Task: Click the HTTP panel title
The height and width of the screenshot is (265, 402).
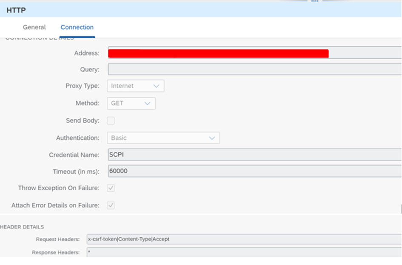Action: (x=16, y=10)
